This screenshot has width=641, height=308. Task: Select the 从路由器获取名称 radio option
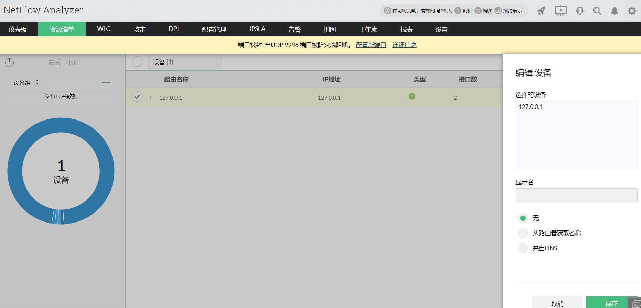(523, 233)
